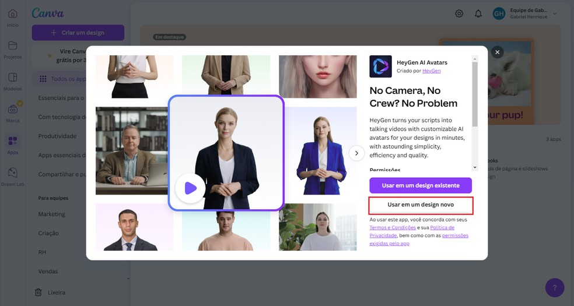This screenshot has width=574, height=306.
Task: Click the GH account avatar
Action: pyautogui.click(x=499, y=13)
